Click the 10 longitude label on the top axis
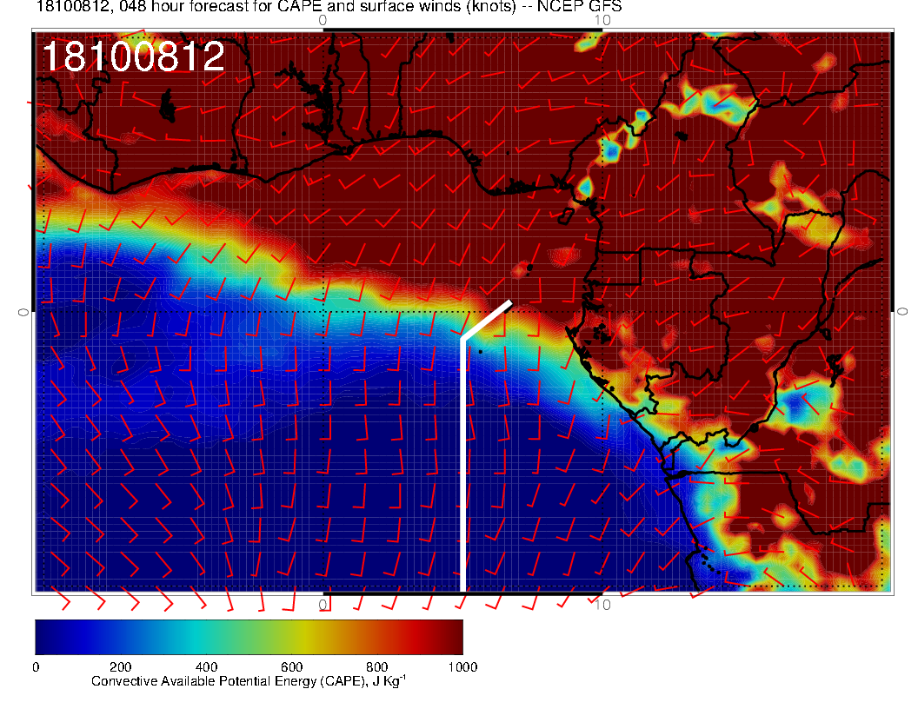 603,19
